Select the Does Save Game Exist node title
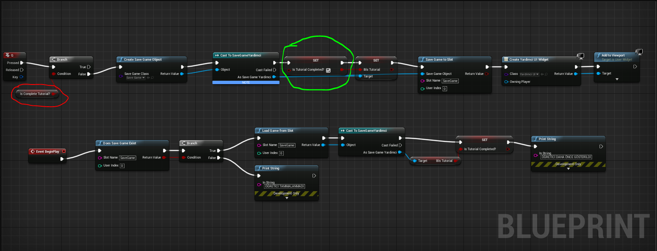The image size is (657, 251). pyautogui.click(x=119, y=143)
